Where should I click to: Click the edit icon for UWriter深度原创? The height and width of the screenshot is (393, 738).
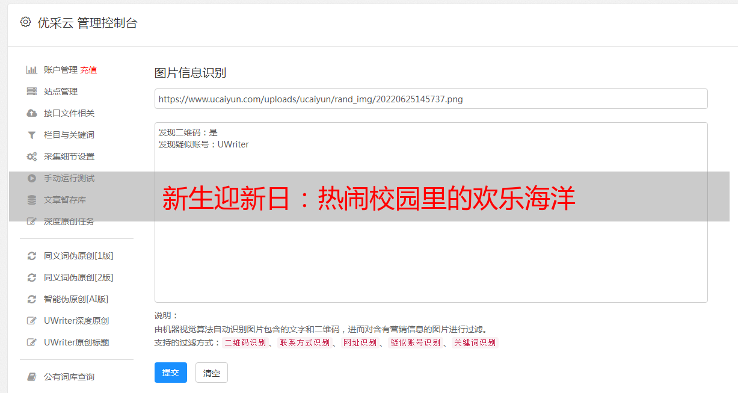32,321
